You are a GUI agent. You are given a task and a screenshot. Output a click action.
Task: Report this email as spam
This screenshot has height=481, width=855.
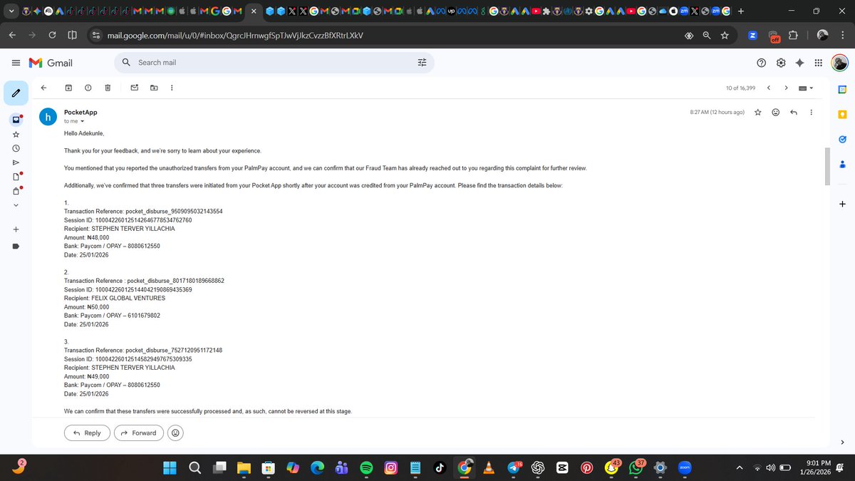[x=88, y=88]
